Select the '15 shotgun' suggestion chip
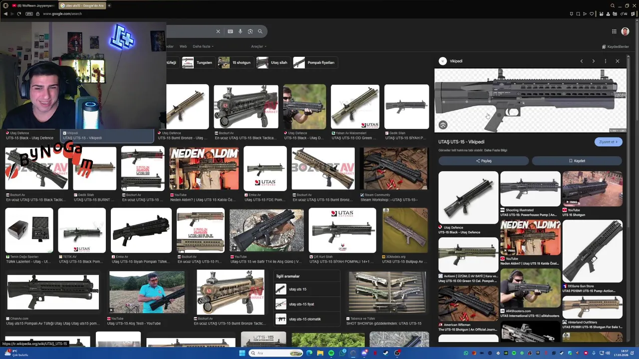The image size is (639, 359). coord(235,62)
